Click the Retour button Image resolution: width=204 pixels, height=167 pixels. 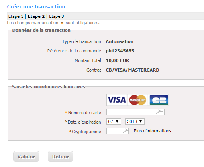[x=61, y=157]
